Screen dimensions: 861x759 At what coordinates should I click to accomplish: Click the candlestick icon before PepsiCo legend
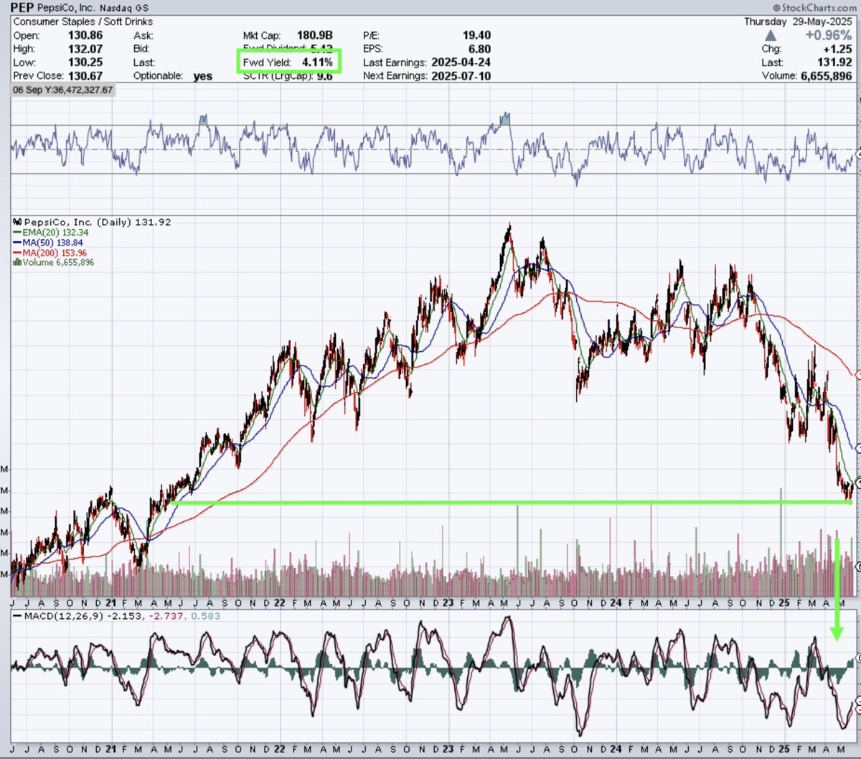(17, 223)
